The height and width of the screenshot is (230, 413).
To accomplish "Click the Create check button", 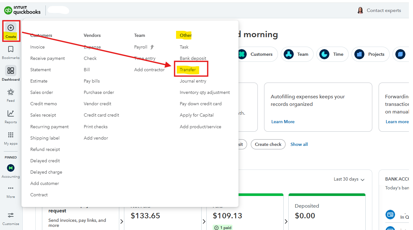I will coord(268,144).
